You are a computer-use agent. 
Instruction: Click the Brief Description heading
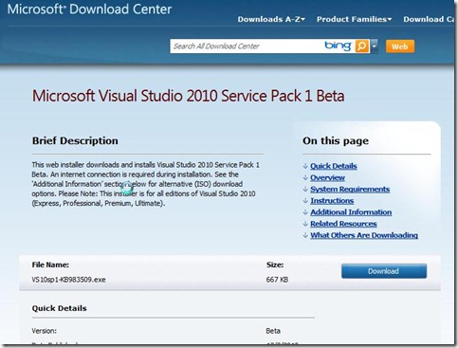click(75, 140)
